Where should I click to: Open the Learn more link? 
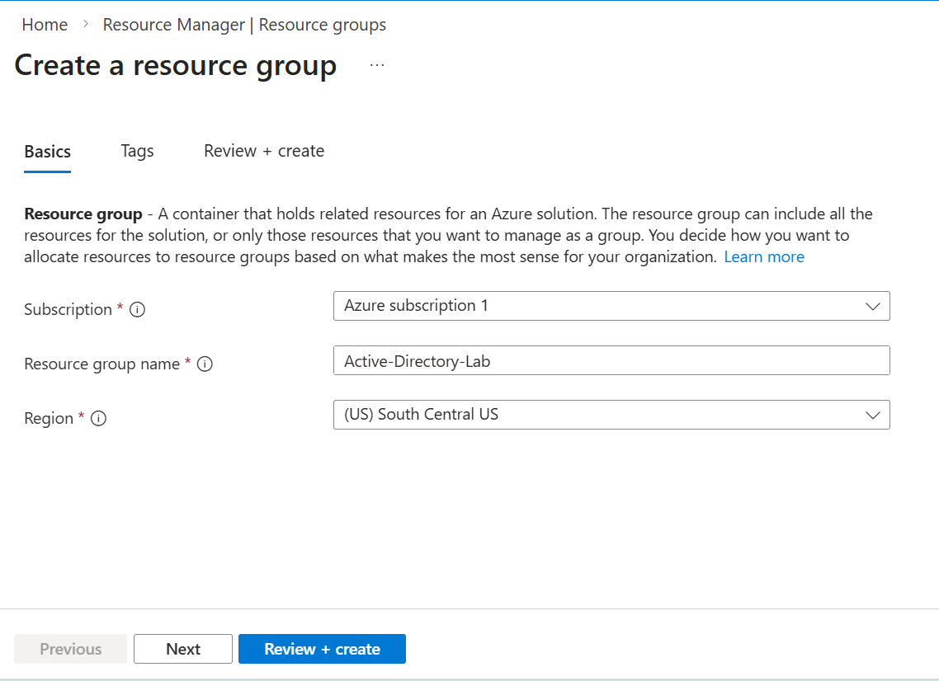pyautogui.click(x=764, y=257)
